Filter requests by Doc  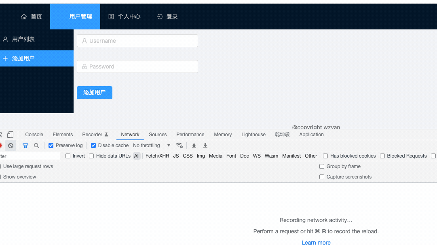point(245,156)
